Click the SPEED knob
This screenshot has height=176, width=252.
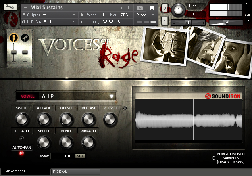click(44, 142)
